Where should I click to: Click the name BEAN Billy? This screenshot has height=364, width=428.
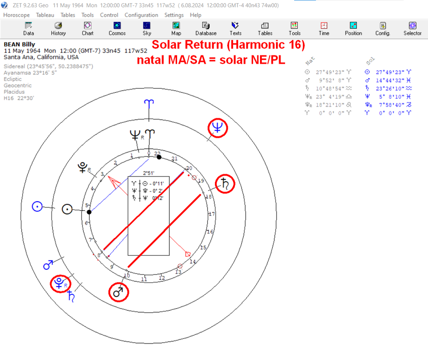point(20,44)
